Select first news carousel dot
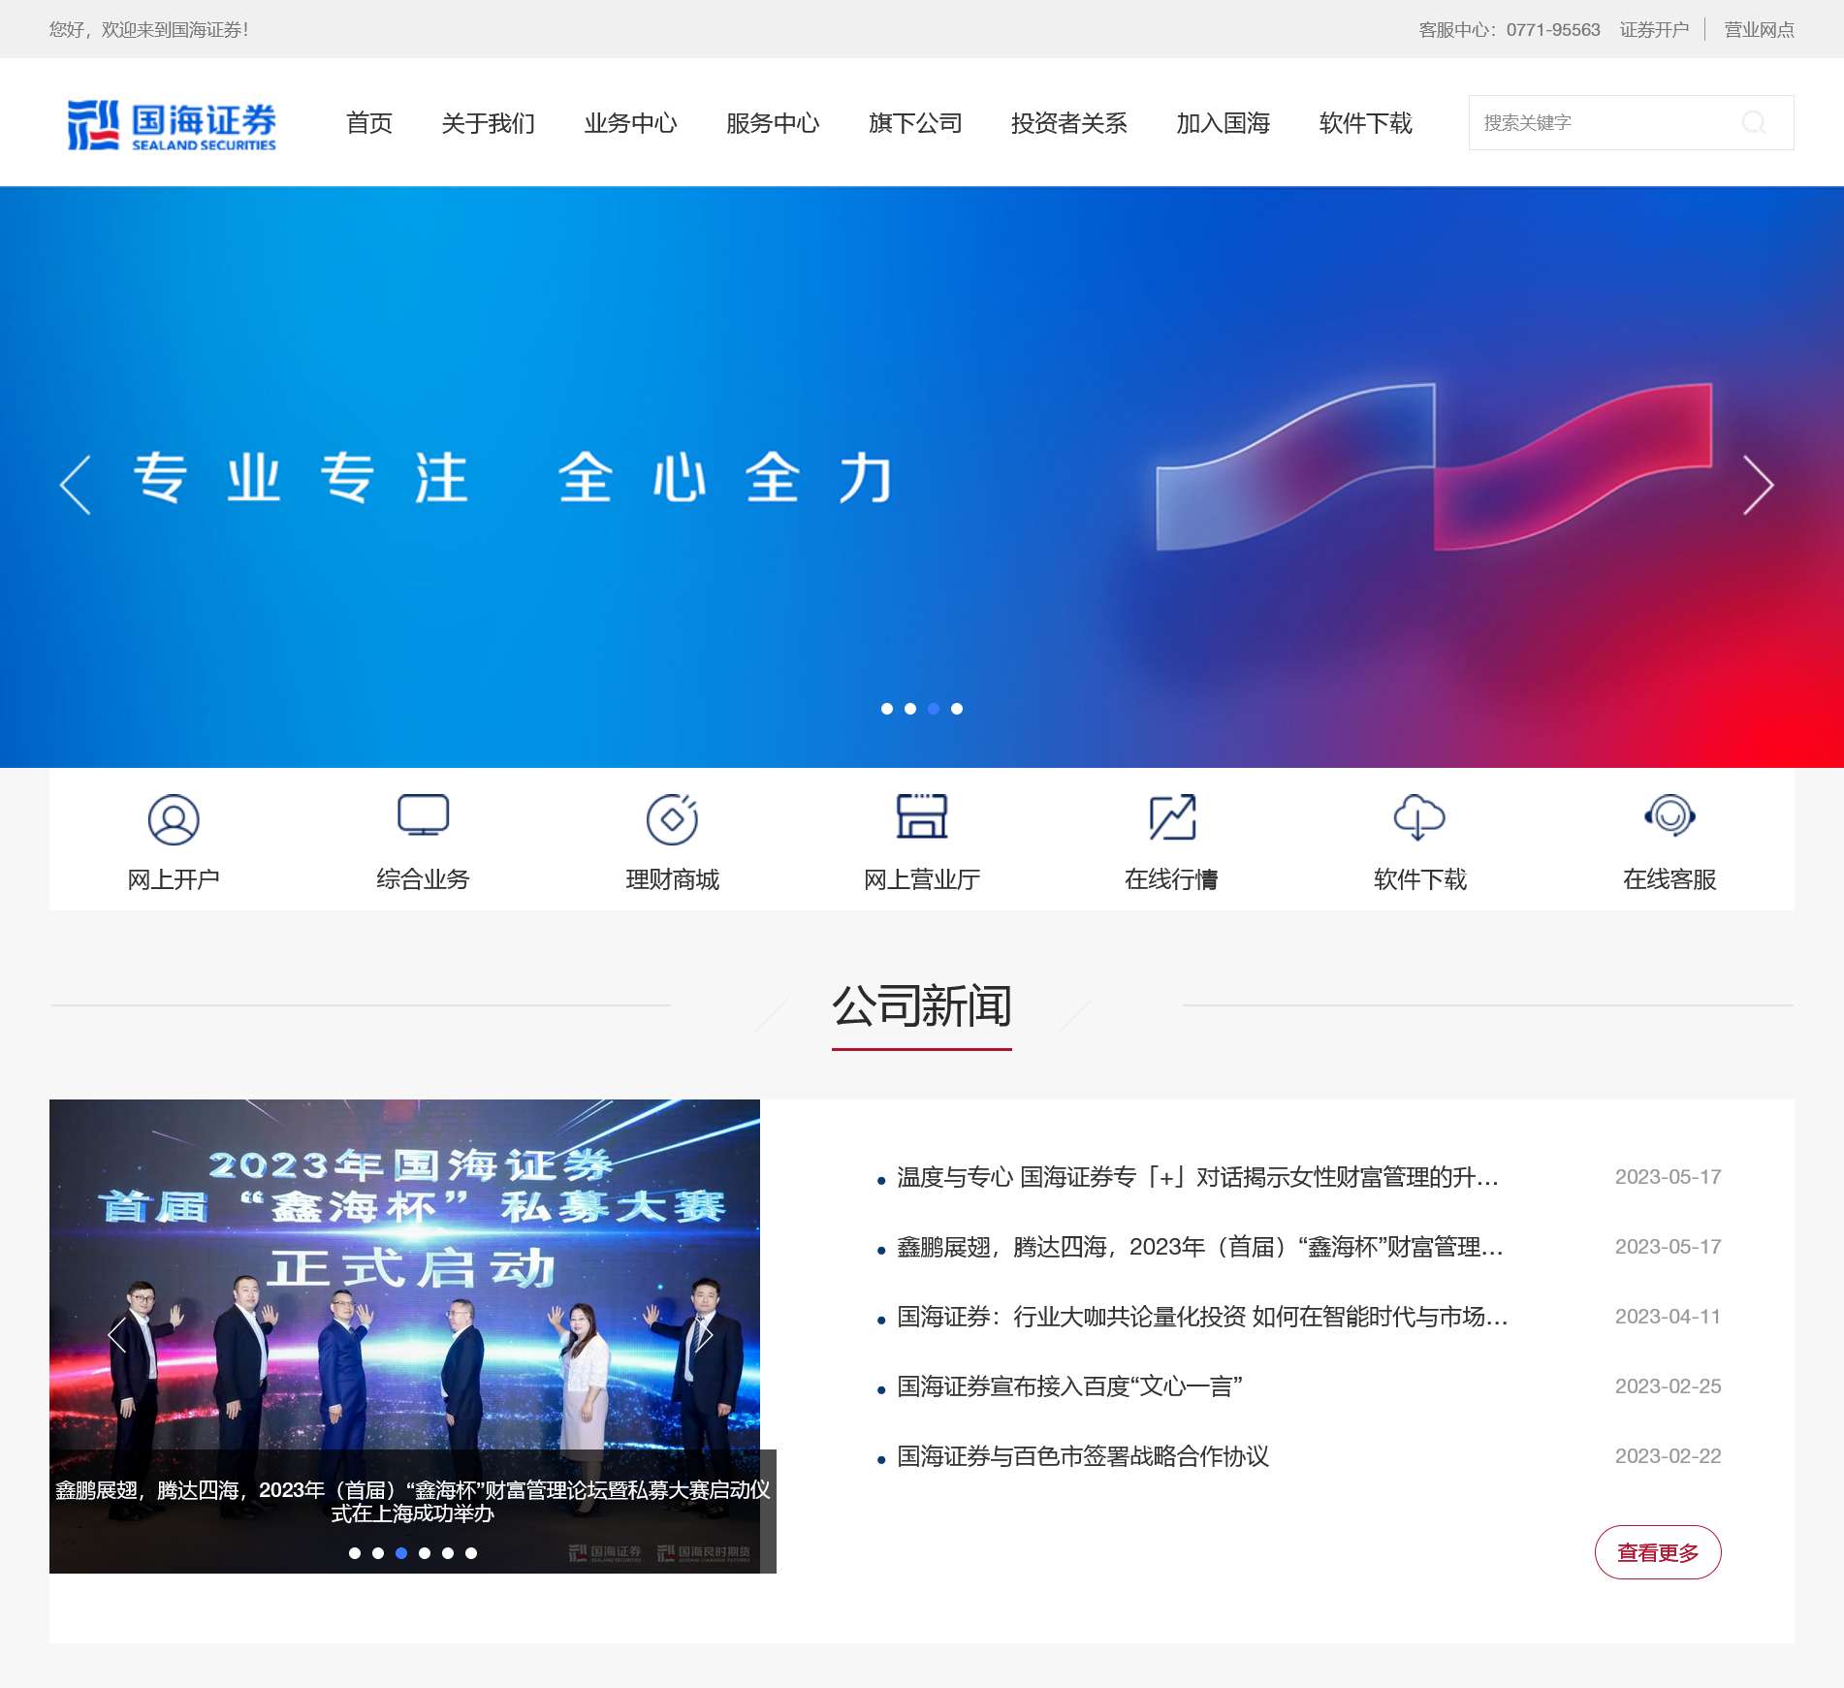 point(355,1553)
